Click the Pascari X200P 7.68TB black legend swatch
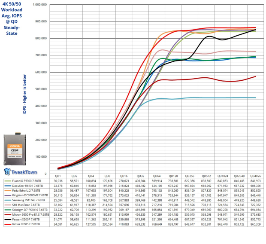Image resolution: width=266 pixels, height=244 pixels. click(x=8, y=220)
